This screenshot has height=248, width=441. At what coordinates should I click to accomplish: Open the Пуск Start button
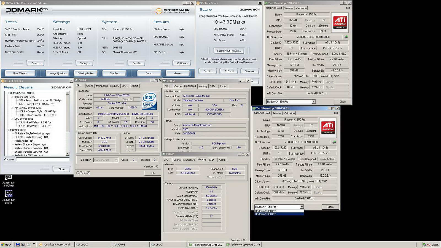(6, 244)
